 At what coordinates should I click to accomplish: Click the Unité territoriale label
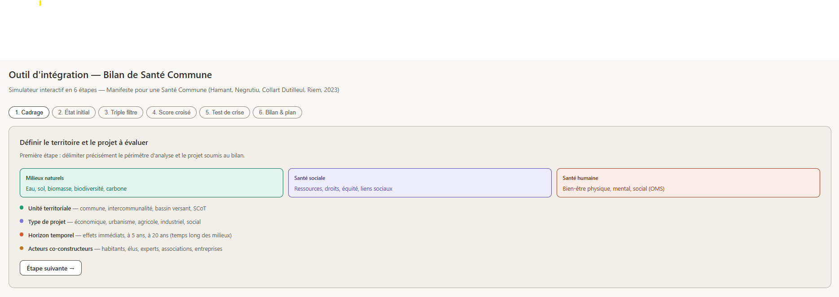[x=49, y=209]
